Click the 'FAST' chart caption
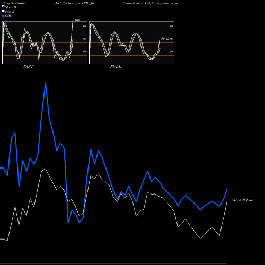The width and height of the screenshot is (265, 265). click(28, 67)
